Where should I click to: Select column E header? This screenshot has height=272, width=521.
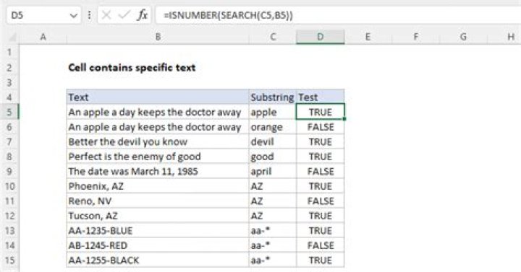368,37
